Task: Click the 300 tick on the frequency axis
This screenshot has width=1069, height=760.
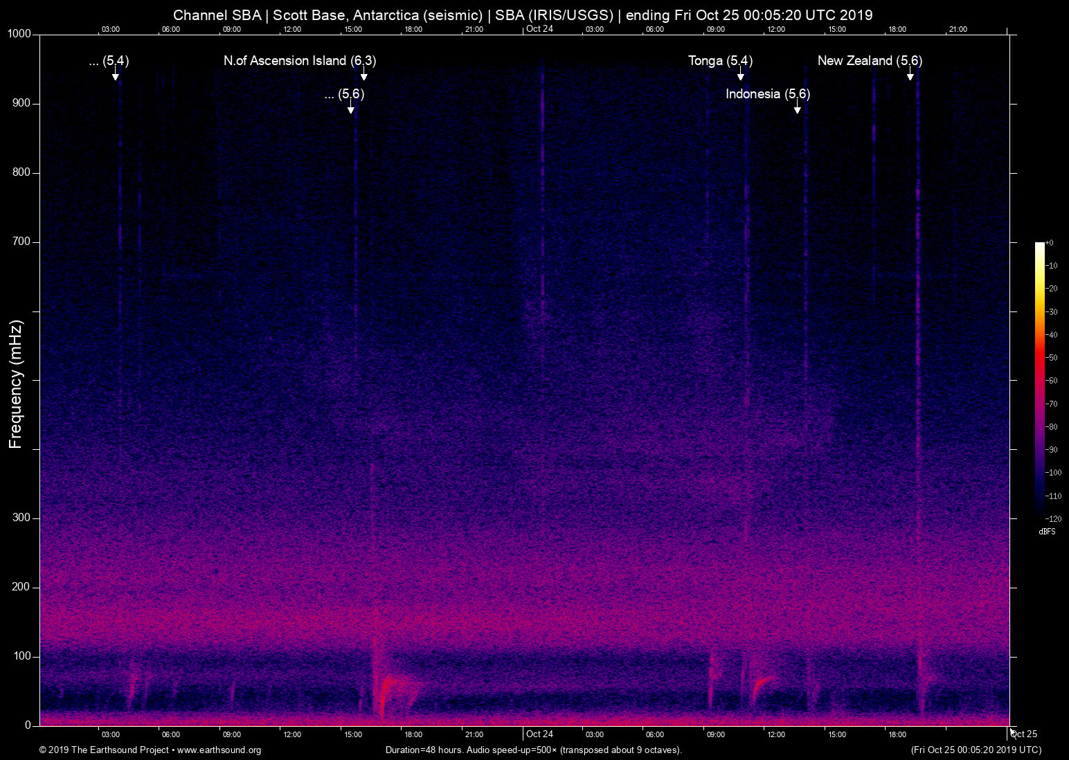Action: (21, 517)
